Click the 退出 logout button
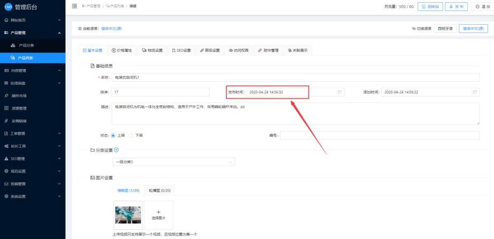 tap(480, 7)
